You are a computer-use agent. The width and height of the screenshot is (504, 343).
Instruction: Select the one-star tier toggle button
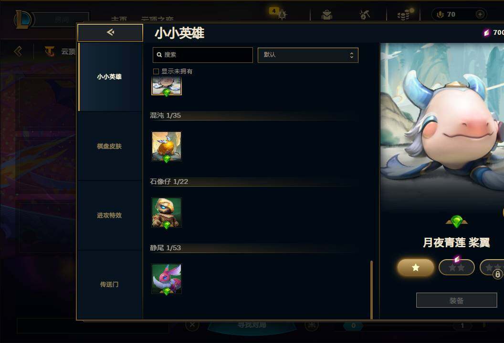point(416,267)
